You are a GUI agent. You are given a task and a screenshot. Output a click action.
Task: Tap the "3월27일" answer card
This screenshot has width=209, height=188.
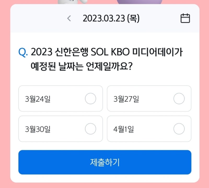click(x=149, y=99)
